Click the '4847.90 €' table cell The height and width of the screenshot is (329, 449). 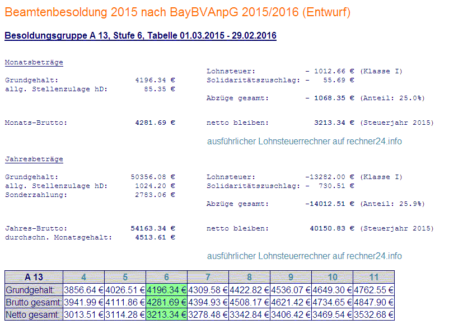click(x=373, y=302)
